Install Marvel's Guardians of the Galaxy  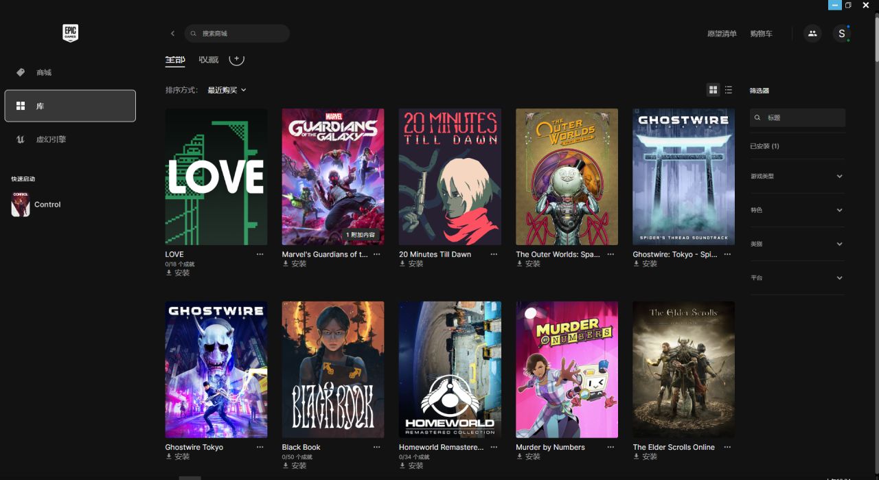[x=295, y=264]
